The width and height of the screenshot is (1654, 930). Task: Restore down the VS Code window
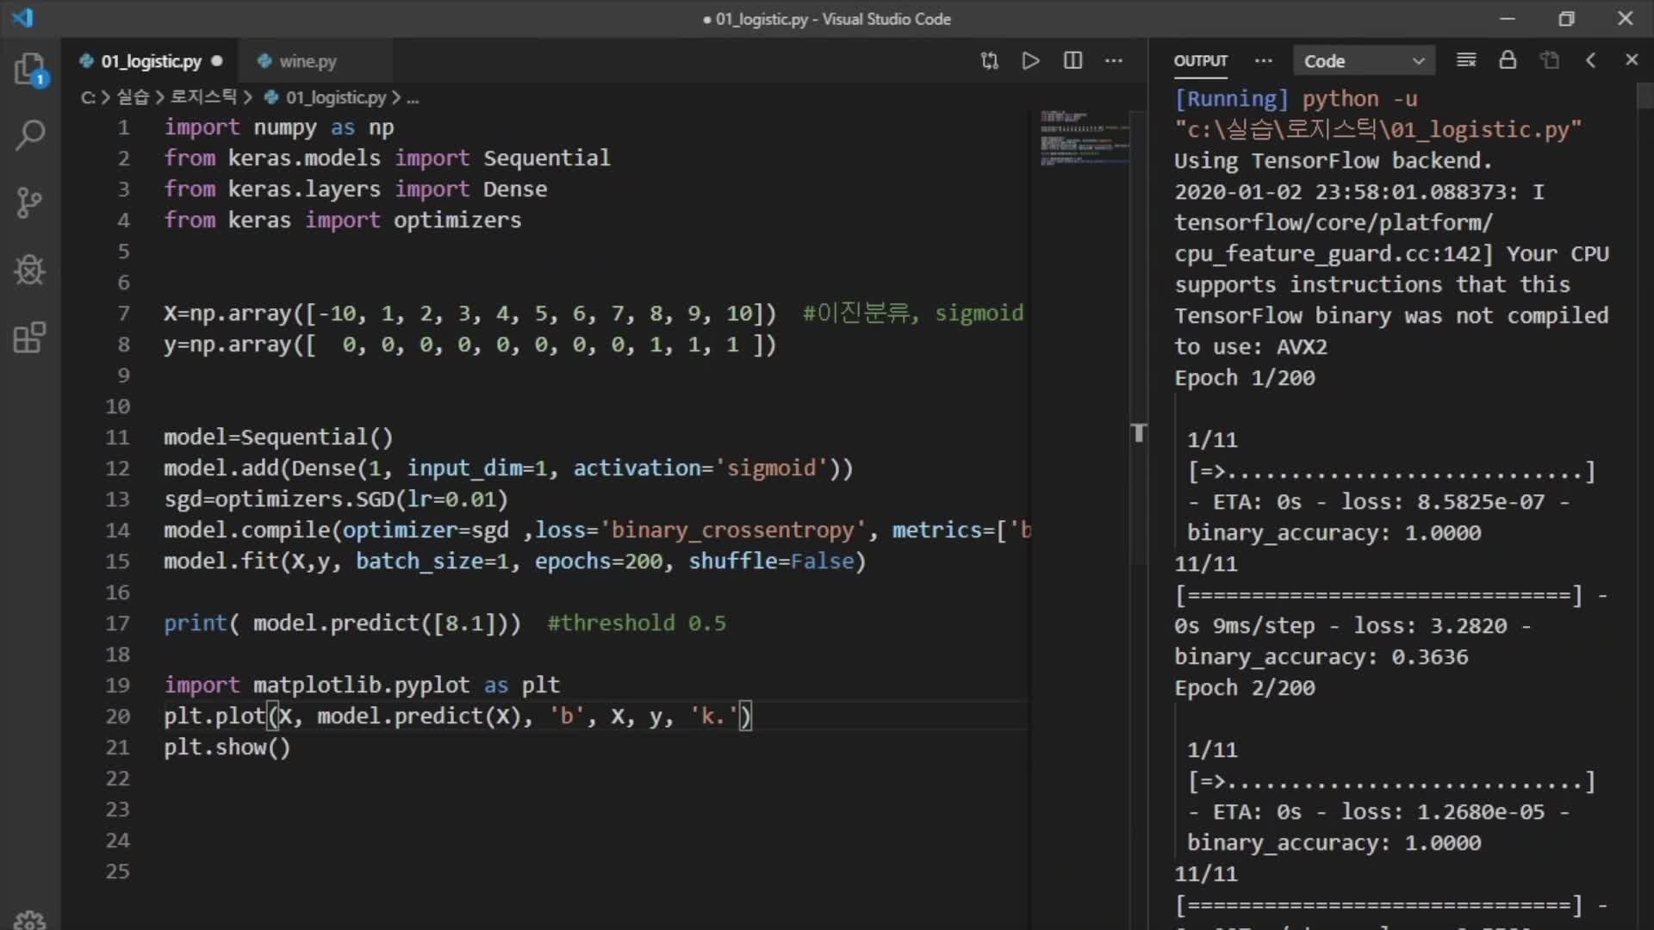tap(1566, 18)
